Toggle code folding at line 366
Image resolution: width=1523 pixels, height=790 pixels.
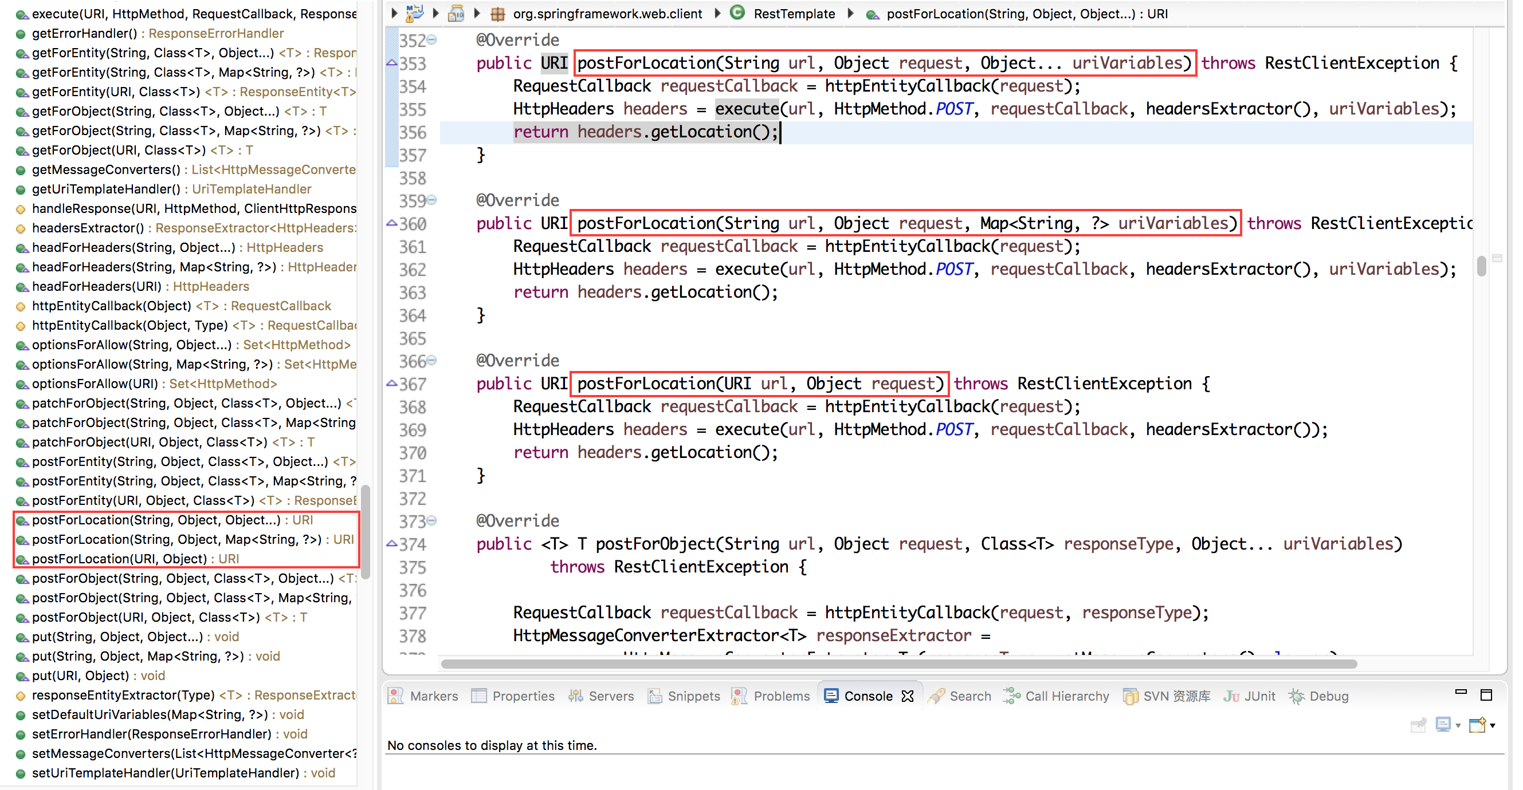tap(432, 360)
